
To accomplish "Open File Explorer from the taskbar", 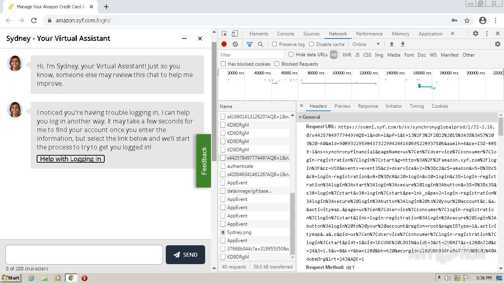I will (44, 278).
